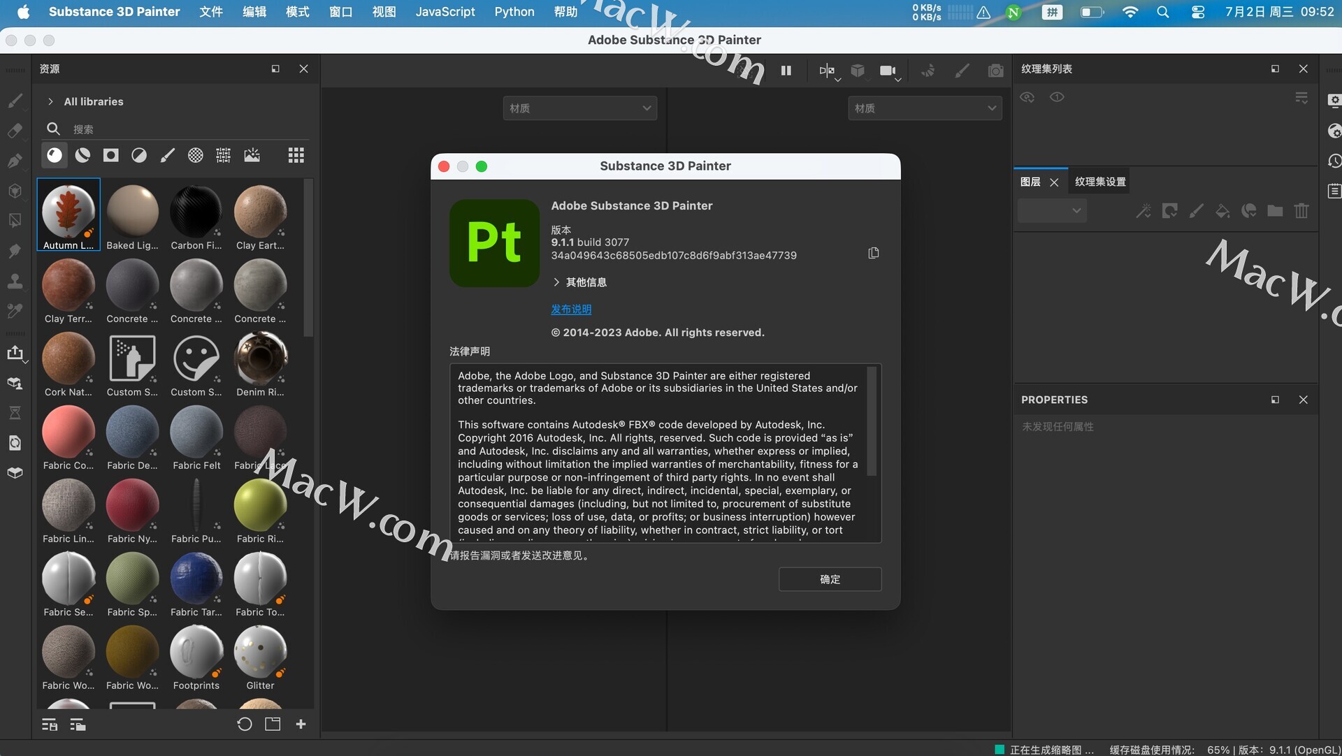
Task: Close the 图层 tab
Action: click(1054, 182)
